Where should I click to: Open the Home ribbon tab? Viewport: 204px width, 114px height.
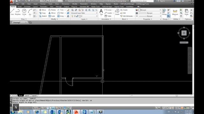tap(13, 7)
